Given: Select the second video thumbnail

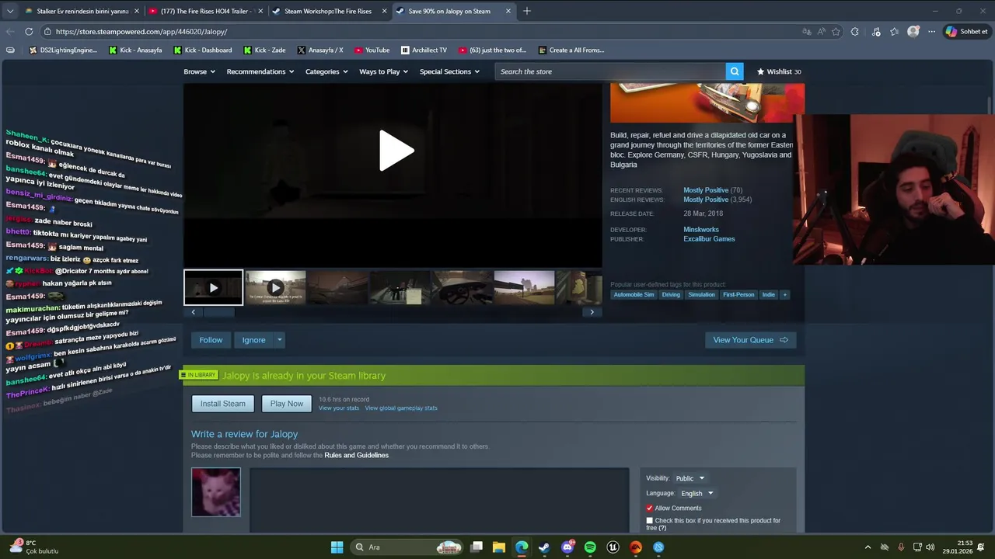Looking at the screenshot, I should (275, 287).
